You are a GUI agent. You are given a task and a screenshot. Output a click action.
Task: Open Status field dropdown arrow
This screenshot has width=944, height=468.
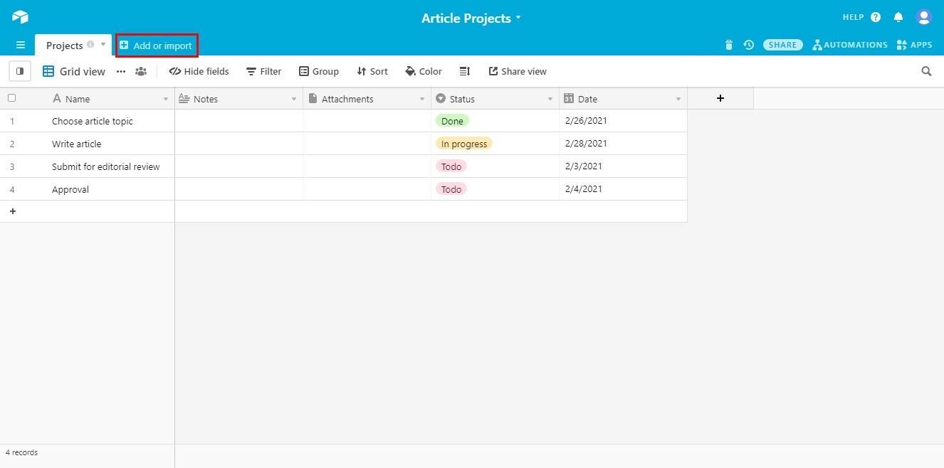click(x=550, y=99)
